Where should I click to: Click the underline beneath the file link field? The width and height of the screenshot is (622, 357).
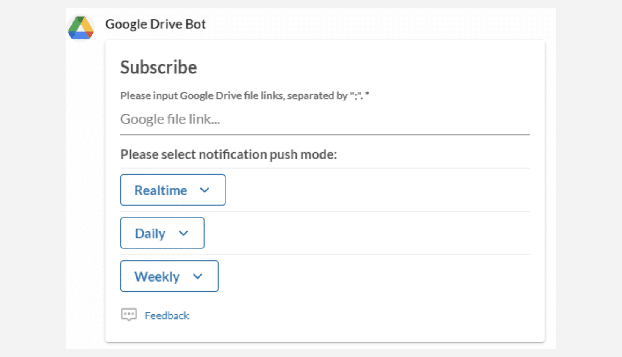(x=325, y=134)
